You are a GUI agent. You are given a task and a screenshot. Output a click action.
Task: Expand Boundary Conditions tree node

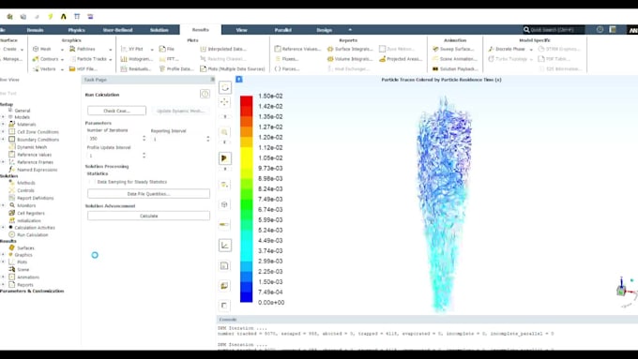3,140
